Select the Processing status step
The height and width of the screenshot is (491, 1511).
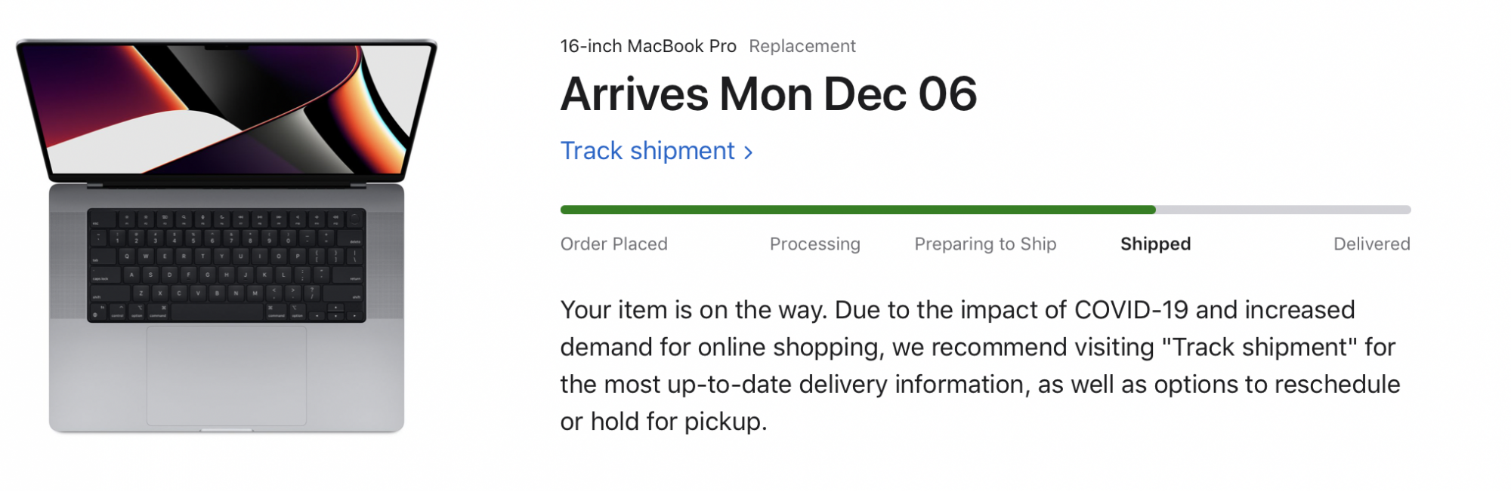814,244
